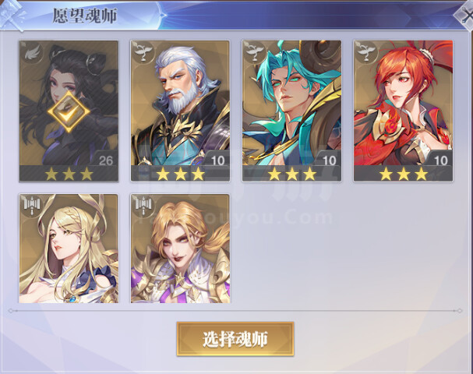Click hammer emblem beside 愿望魂师 title

[x=12, y=16]
